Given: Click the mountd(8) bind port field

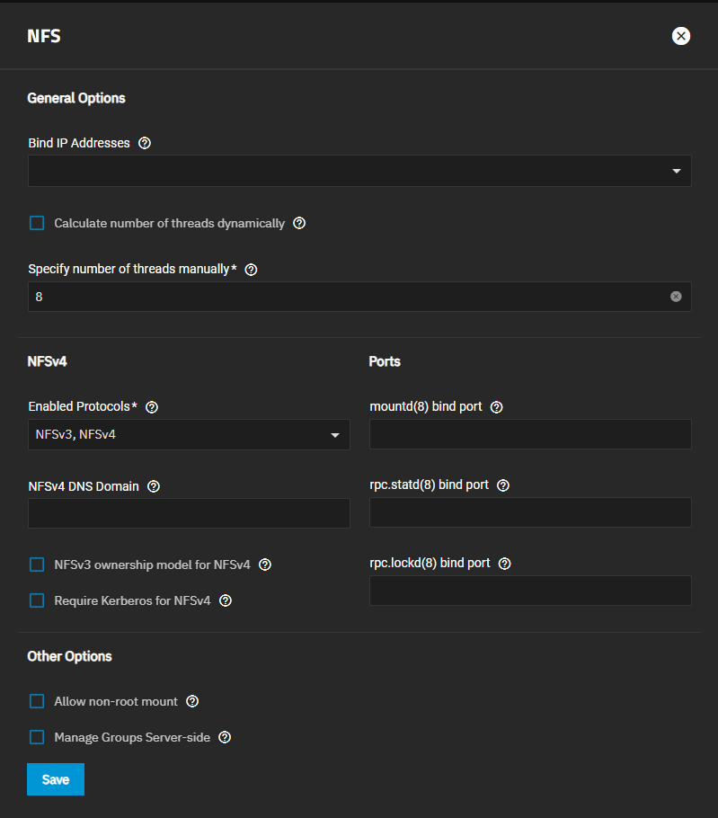Looking at the screenshot, I should point(530,434).
